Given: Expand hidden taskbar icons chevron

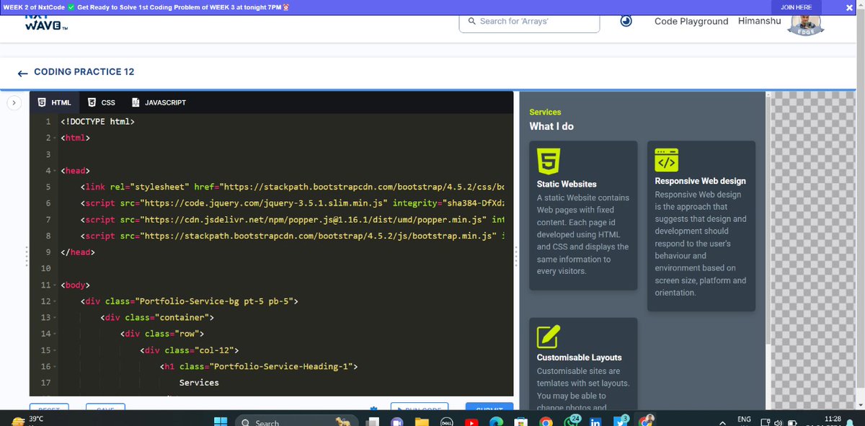Looking at the screenshot, I should click(x=722, y=421).
